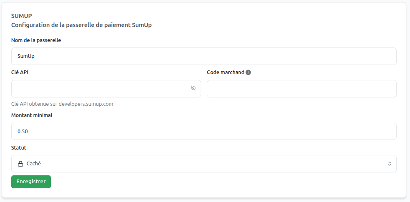This screenshot has height=202, width=410.
Task: Click the Montant minimal label
Action: click(32, 115)
